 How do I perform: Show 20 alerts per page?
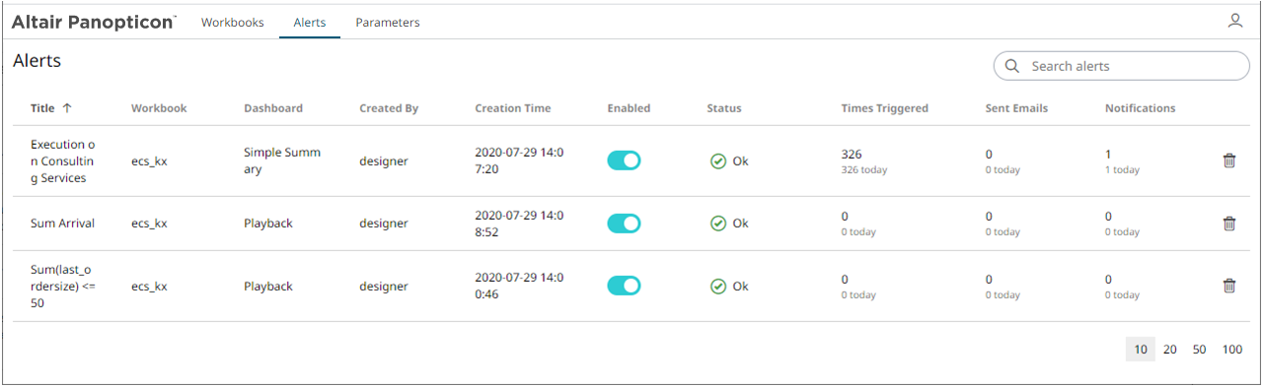[x=1170, y=350]
